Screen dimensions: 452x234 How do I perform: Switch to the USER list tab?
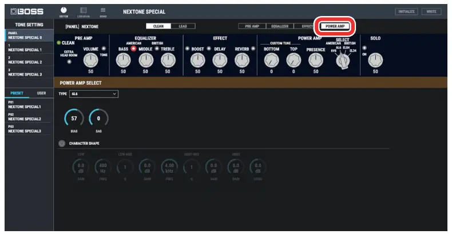pyautogui.click(x=41, y=93)
